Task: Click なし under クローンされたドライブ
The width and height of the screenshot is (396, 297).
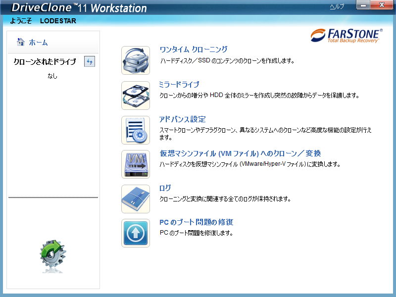Action: click(52, 75)
